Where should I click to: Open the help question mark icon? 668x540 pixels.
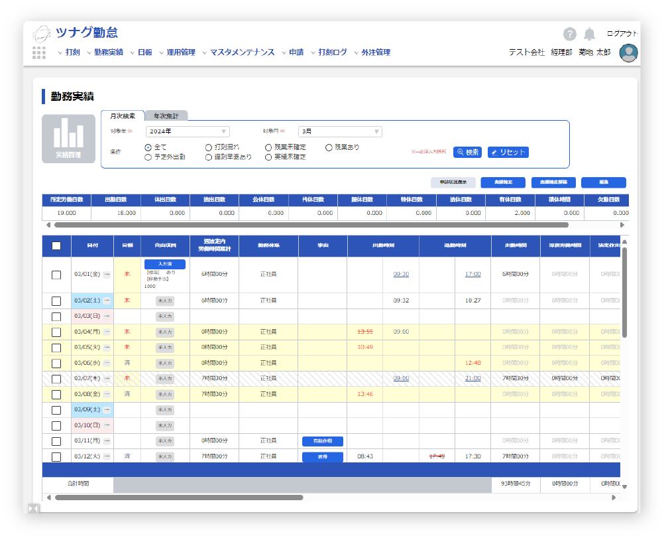pyautogui.click(x=570, y=34)
